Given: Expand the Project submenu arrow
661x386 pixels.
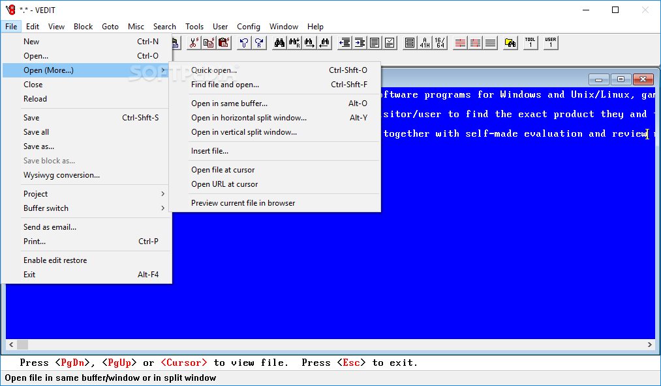Looking at the screenshot, I should [x=163, y=193].
